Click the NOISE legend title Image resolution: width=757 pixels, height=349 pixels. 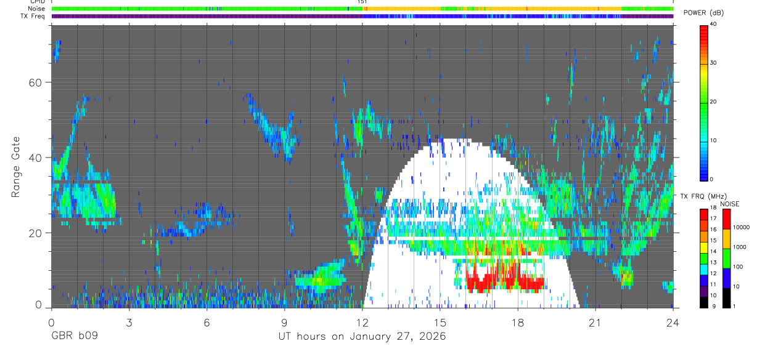click(x=729, y=204)
